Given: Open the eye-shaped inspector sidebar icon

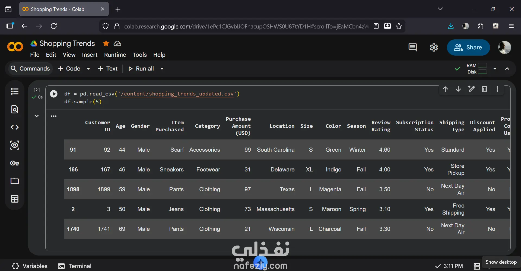Looking at the screenshot, I should point(15,145).
